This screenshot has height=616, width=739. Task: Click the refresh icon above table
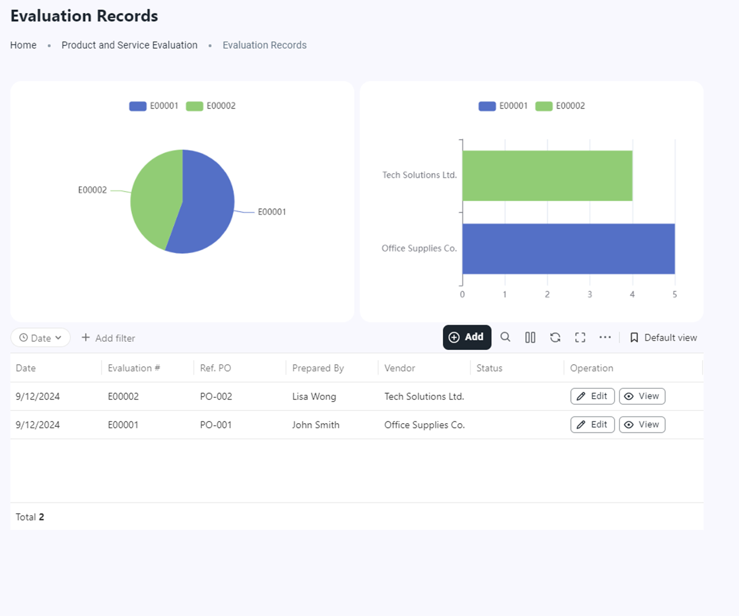555,337
